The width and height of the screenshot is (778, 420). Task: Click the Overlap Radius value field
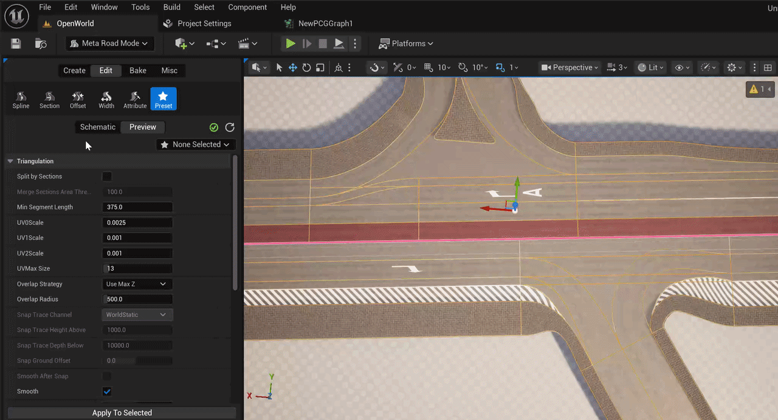137,299
